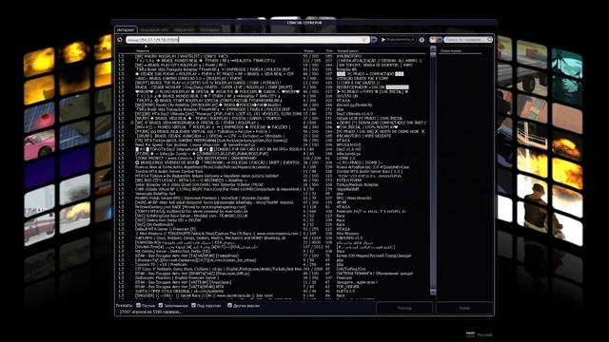Toggle the Заполненные checkbox

point(161,306)
